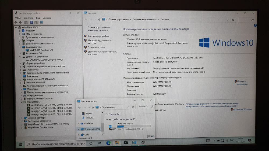Select Сеть in navigation pane
This screenshot has height=151, width=269.
(87, 135)
